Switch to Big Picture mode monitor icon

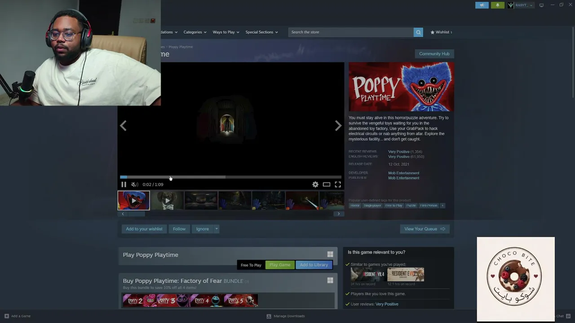[541, 5]
